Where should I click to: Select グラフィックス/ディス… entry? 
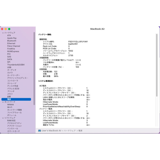[x=18, y=78]
